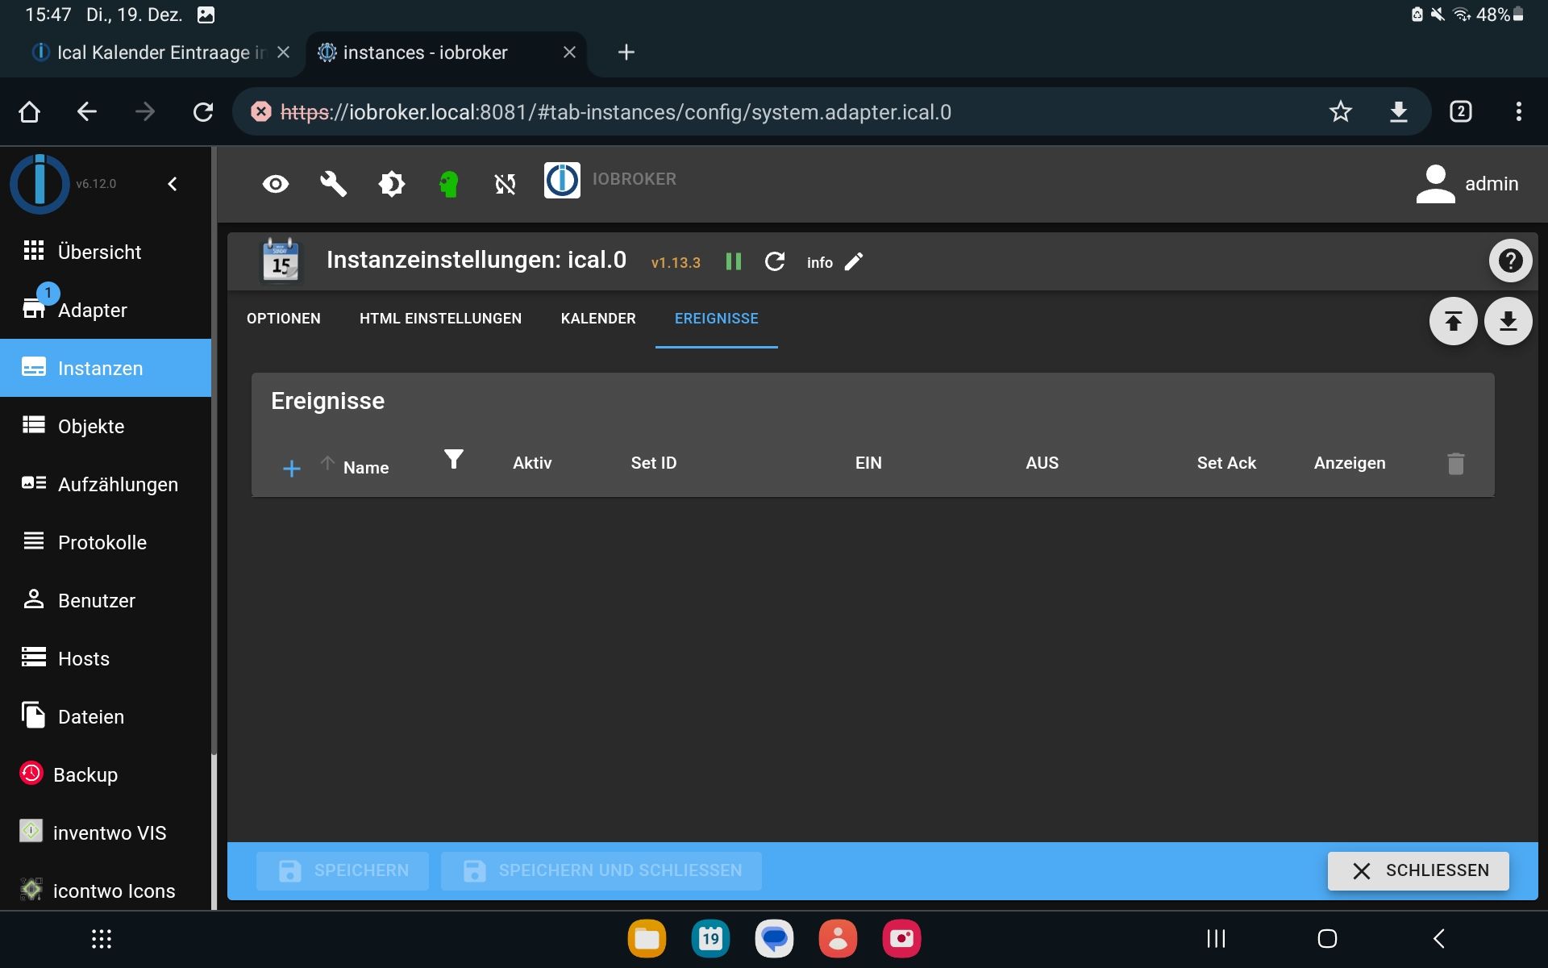Sort events by Name column arrow
Viewport: 1548px width, 968px height.
tap(327, 463)
